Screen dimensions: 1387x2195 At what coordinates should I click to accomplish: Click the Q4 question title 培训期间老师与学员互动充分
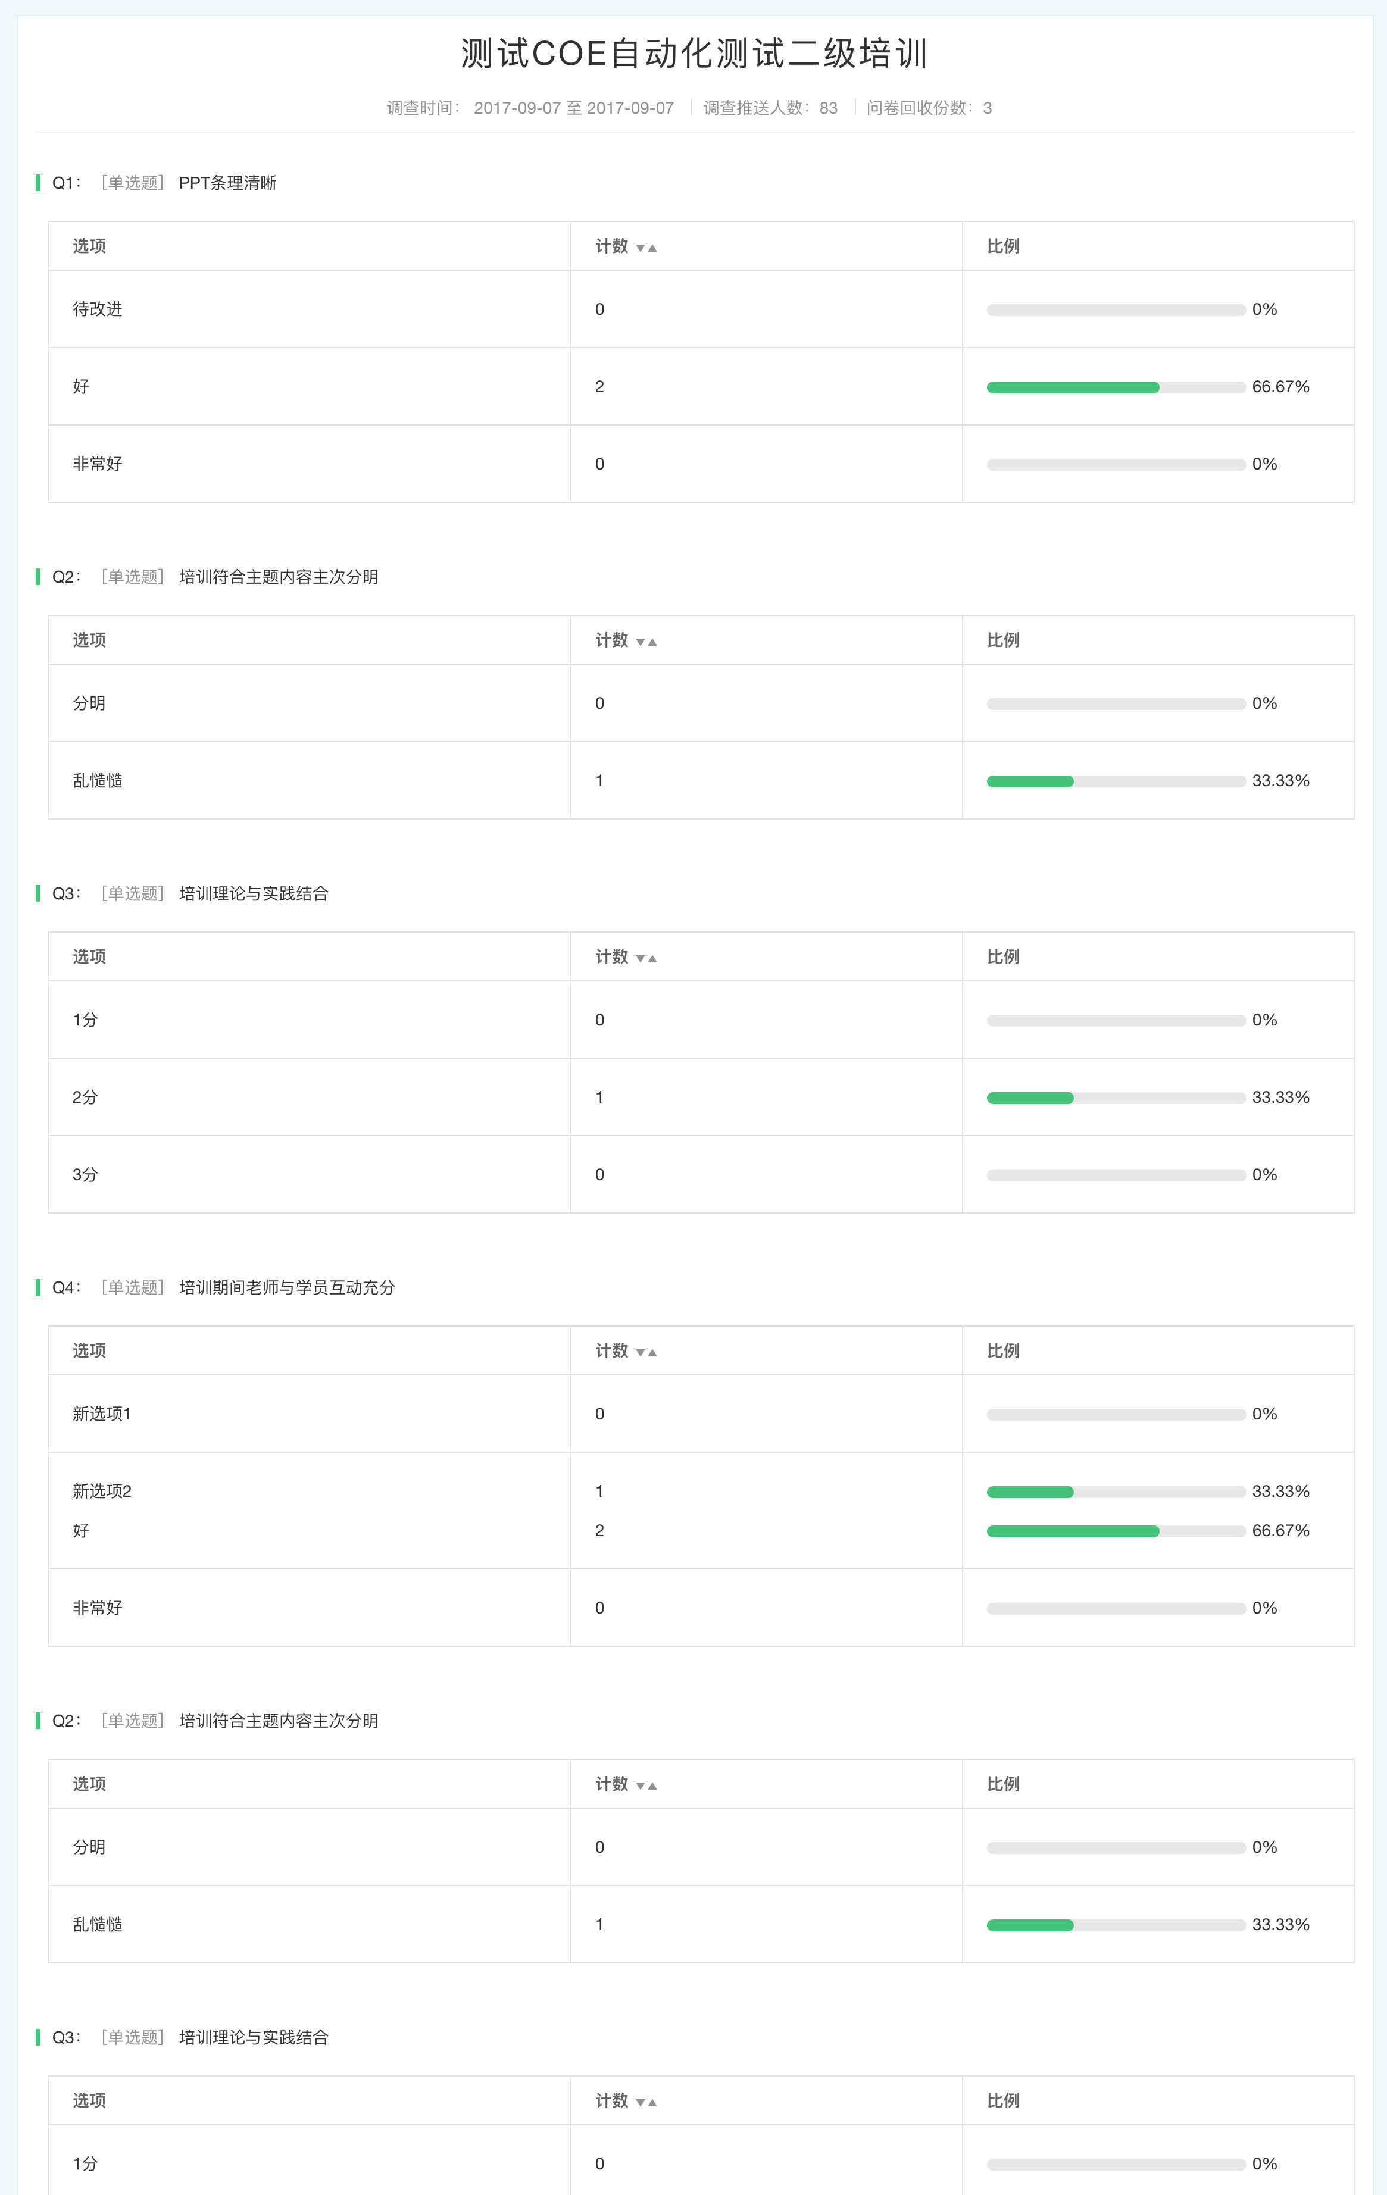[x=288, y=1288]
